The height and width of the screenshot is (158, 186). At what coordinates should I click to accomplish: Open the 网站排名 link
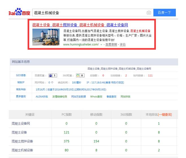[x=126, y=96]
